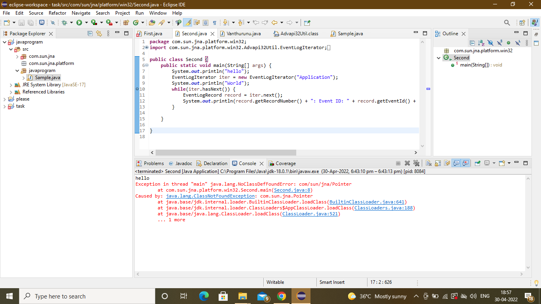541x304 pixels.
Task: Open the Open Perspective icon
Action: [x=522, y=23]
